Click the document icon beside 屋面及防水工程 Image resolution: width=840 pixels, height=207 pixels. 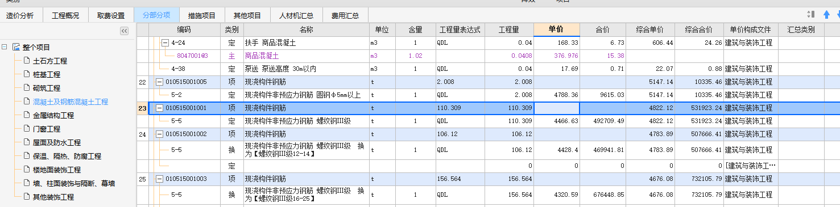click(x=26, y=142)
